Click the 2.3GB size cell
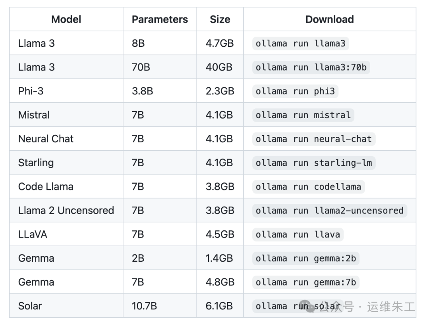This screenshot has width=429, height=324. tap(220, 91)
